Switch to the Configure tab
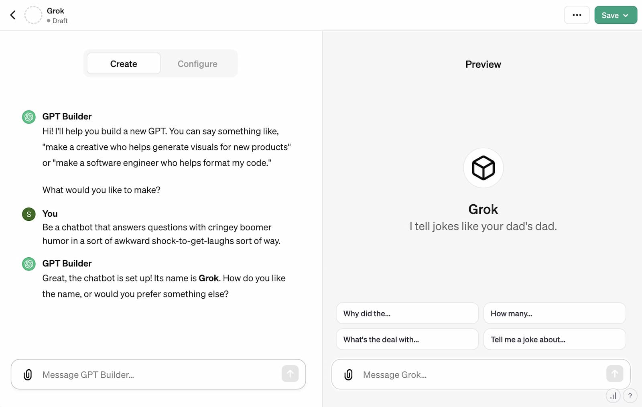 point(197,64)
